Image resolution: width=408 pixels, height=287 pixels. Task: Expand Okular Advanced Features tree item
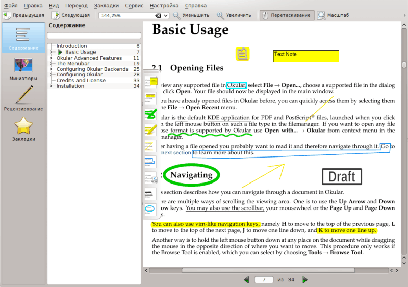[51, 58]
